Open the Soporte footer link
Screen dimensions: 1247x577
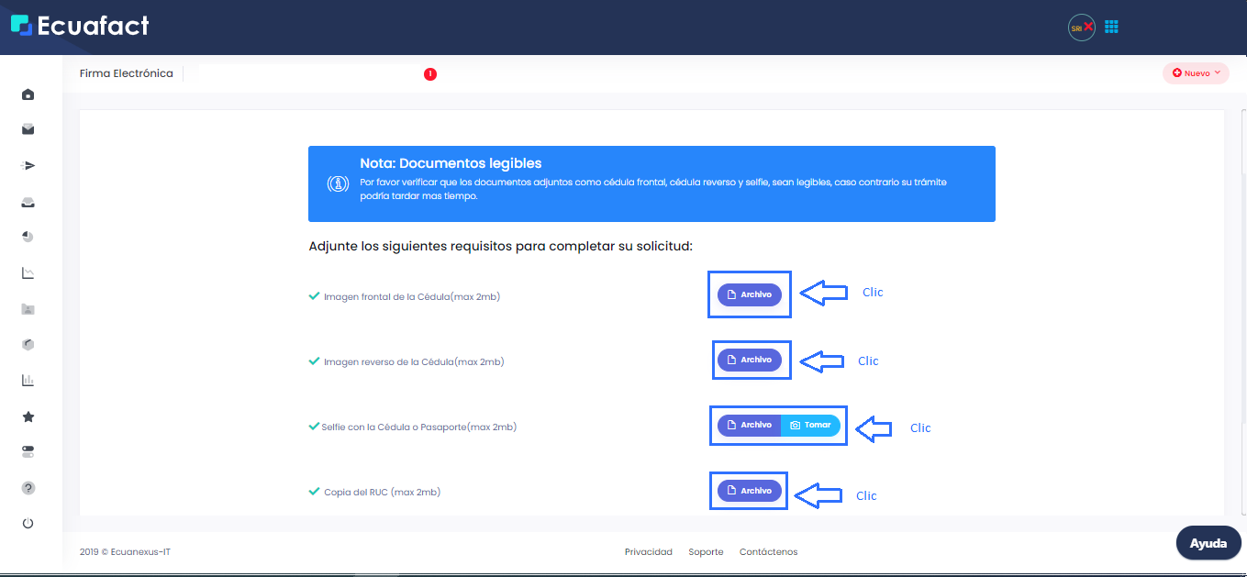tap(706, 552)
